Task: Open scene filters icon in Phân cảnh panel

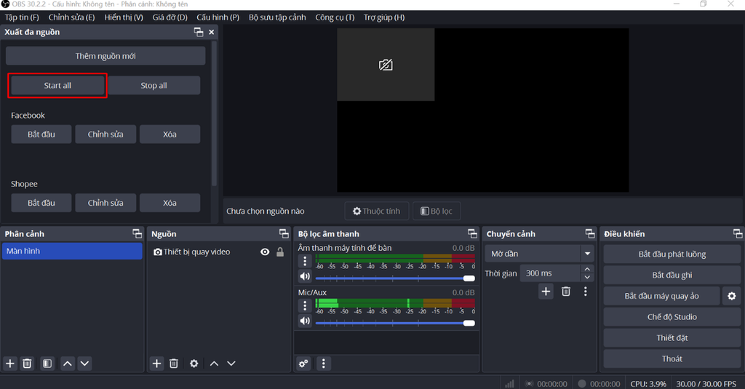Action: point(47,364)
